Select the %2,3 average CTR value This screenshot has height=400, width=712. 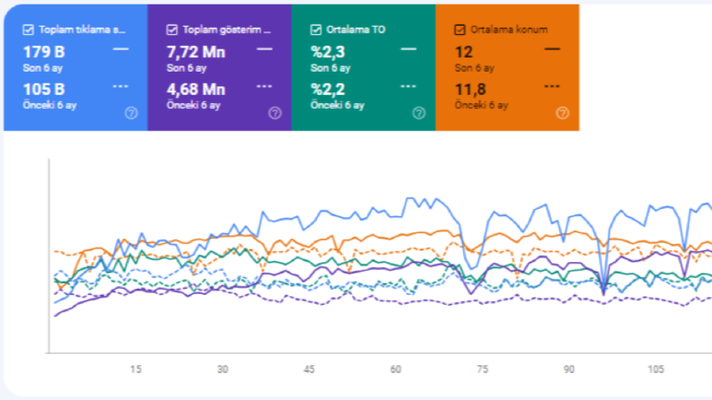pyautogui.click(x=328, y=52)
